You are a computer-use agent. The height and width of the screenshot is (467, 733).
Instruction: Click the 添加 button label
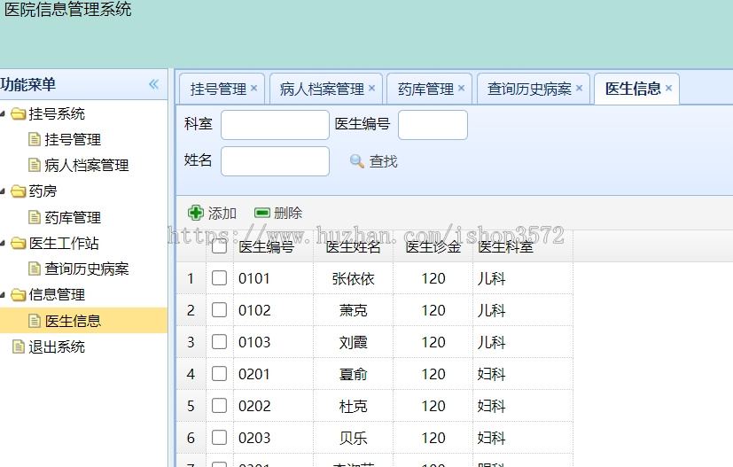click(222, 214)
